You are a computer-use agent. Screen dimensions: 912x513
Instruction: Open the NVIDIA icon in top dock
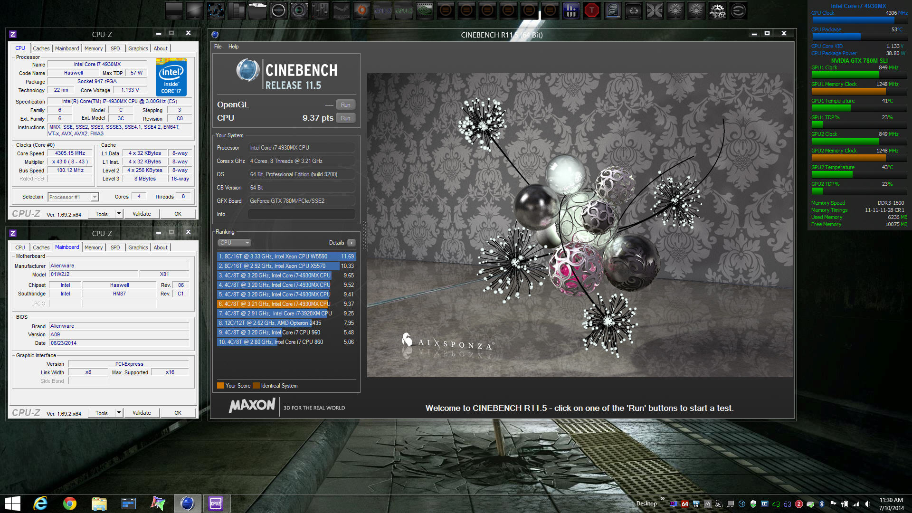click(x=425, y=10)
